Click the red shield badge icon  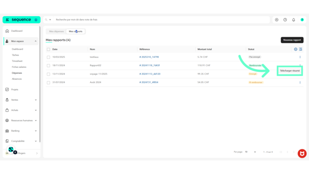point(302,153)
